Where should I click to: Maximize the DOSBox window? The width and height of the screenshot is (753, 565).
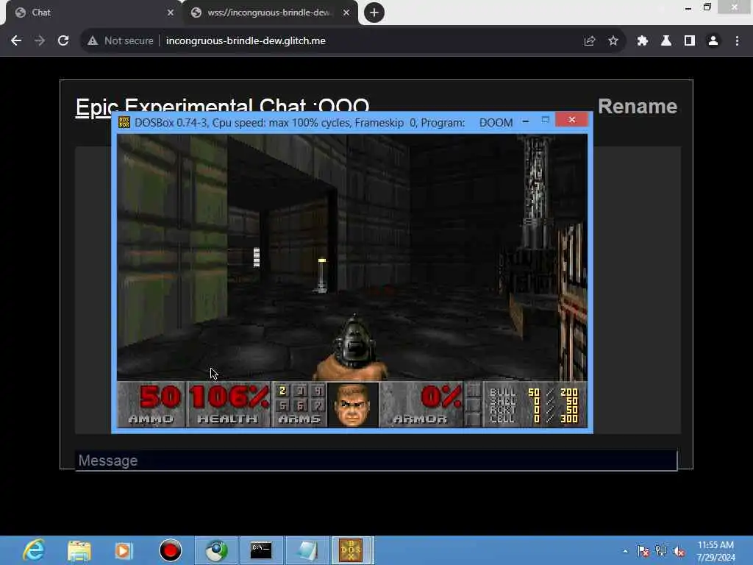click(x=546, y=120)
